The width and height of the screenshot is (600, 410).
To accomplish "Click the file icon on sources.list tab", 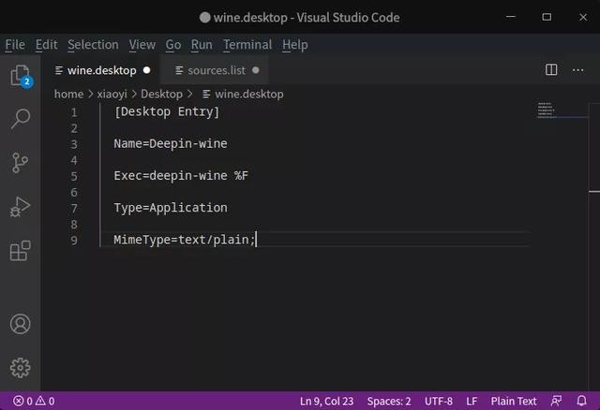I will (179, 70).
